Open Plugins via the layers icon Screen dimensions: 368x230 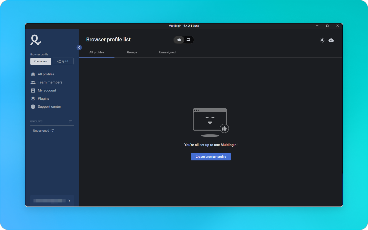pyautogui.click(x=33, y=98)
